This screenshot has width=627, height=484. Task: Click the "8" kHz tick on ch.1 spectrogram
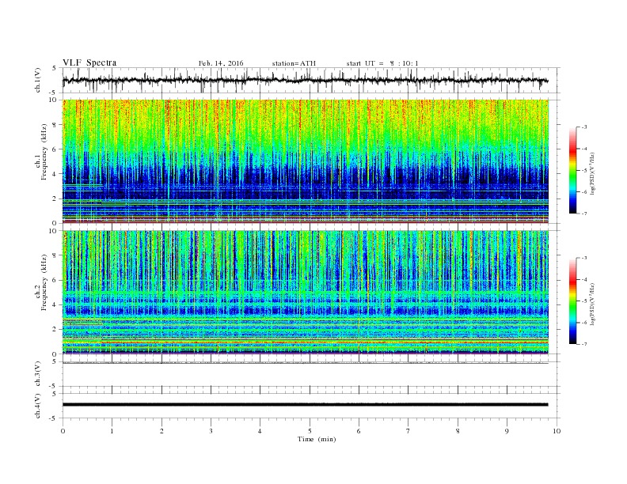(x=55, y=125)
